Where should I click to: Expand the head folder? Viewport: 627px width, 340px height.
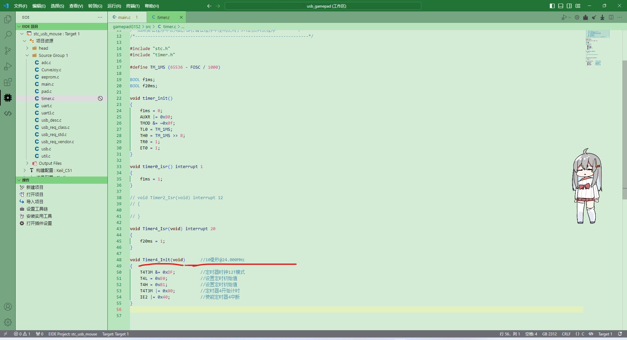27,48
